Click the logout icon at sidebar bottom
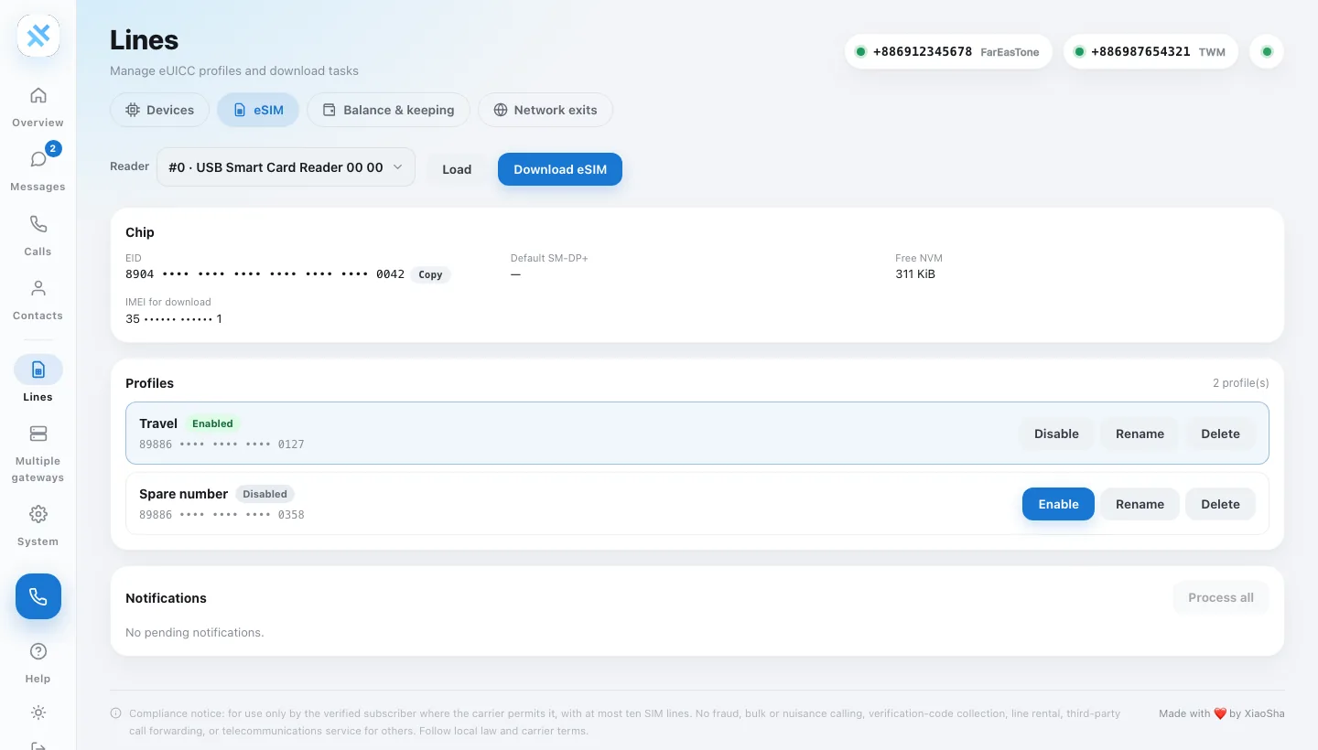The height and width of the screenshot is (750, 1318). [x=38, y=745]
